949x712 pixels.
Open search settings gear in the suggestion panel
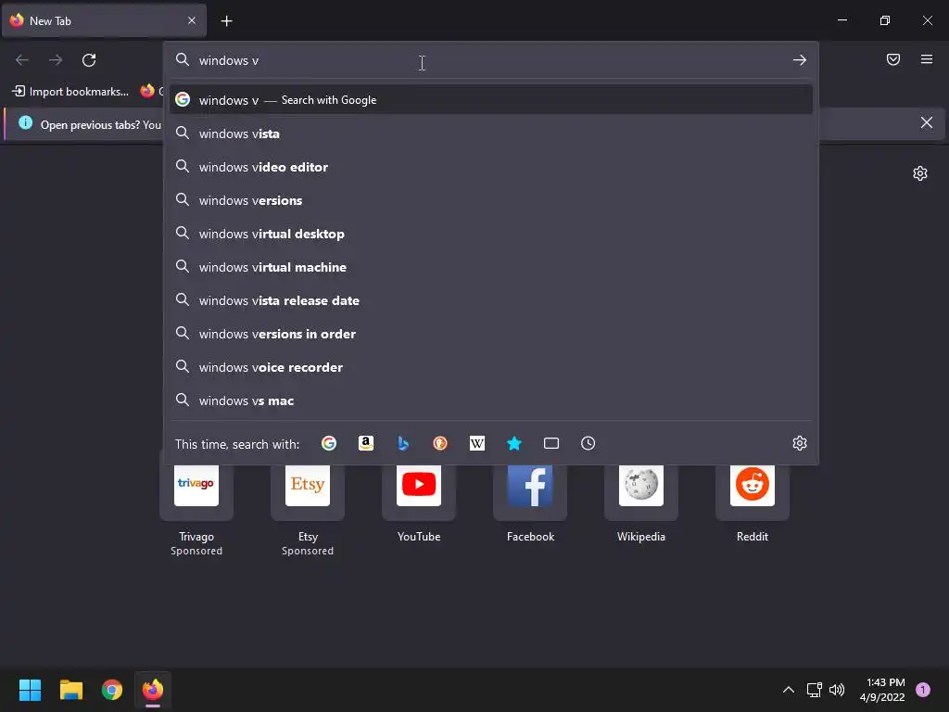[x=800, y=443]
